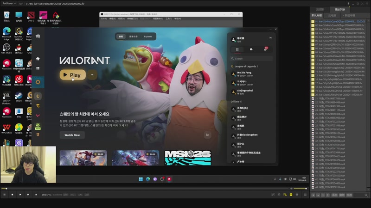Select the 2XKO icon marked NEW
Screen dimensions: 371x208
point(38,126)
